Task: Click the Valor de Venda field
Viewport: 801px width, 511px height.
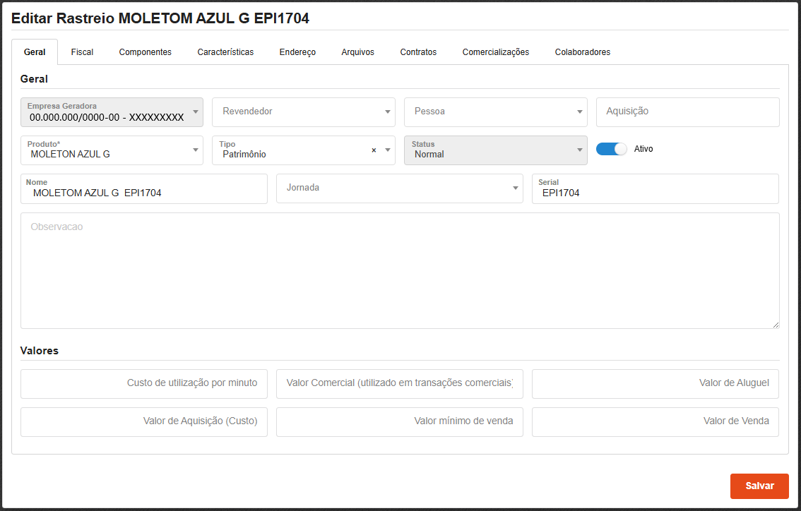Action: [655, 421]
